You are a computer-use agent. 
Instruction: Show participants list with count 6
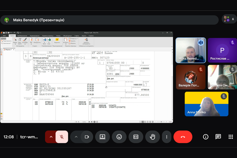pos(229,19)
